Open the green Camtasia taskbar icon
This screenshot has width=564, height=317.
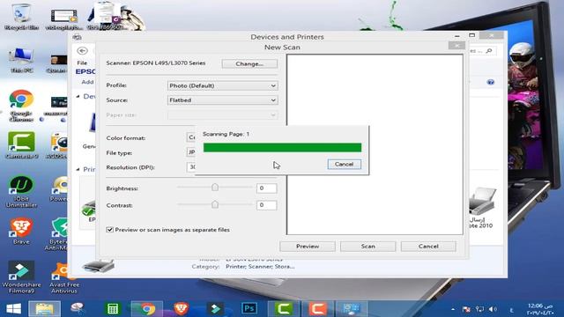(284, 309)
